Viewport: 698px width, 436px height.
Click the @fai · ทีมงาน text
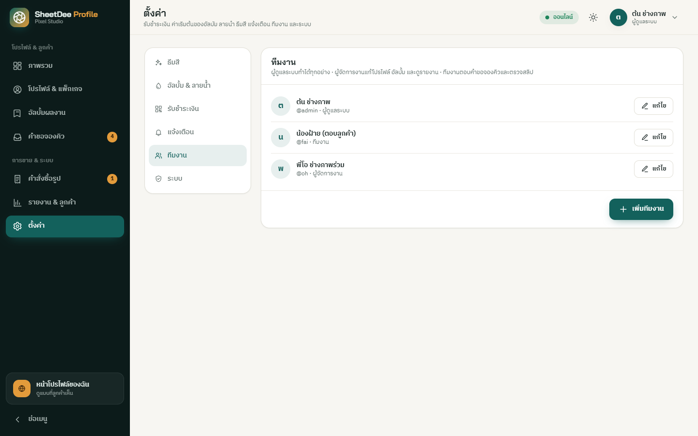(313, 142)
